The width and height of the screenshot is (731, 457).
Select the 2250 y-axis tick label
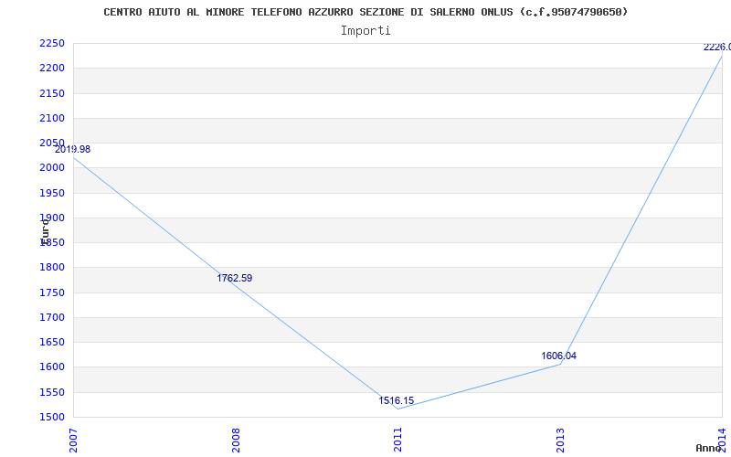click(x=51, y=44)
